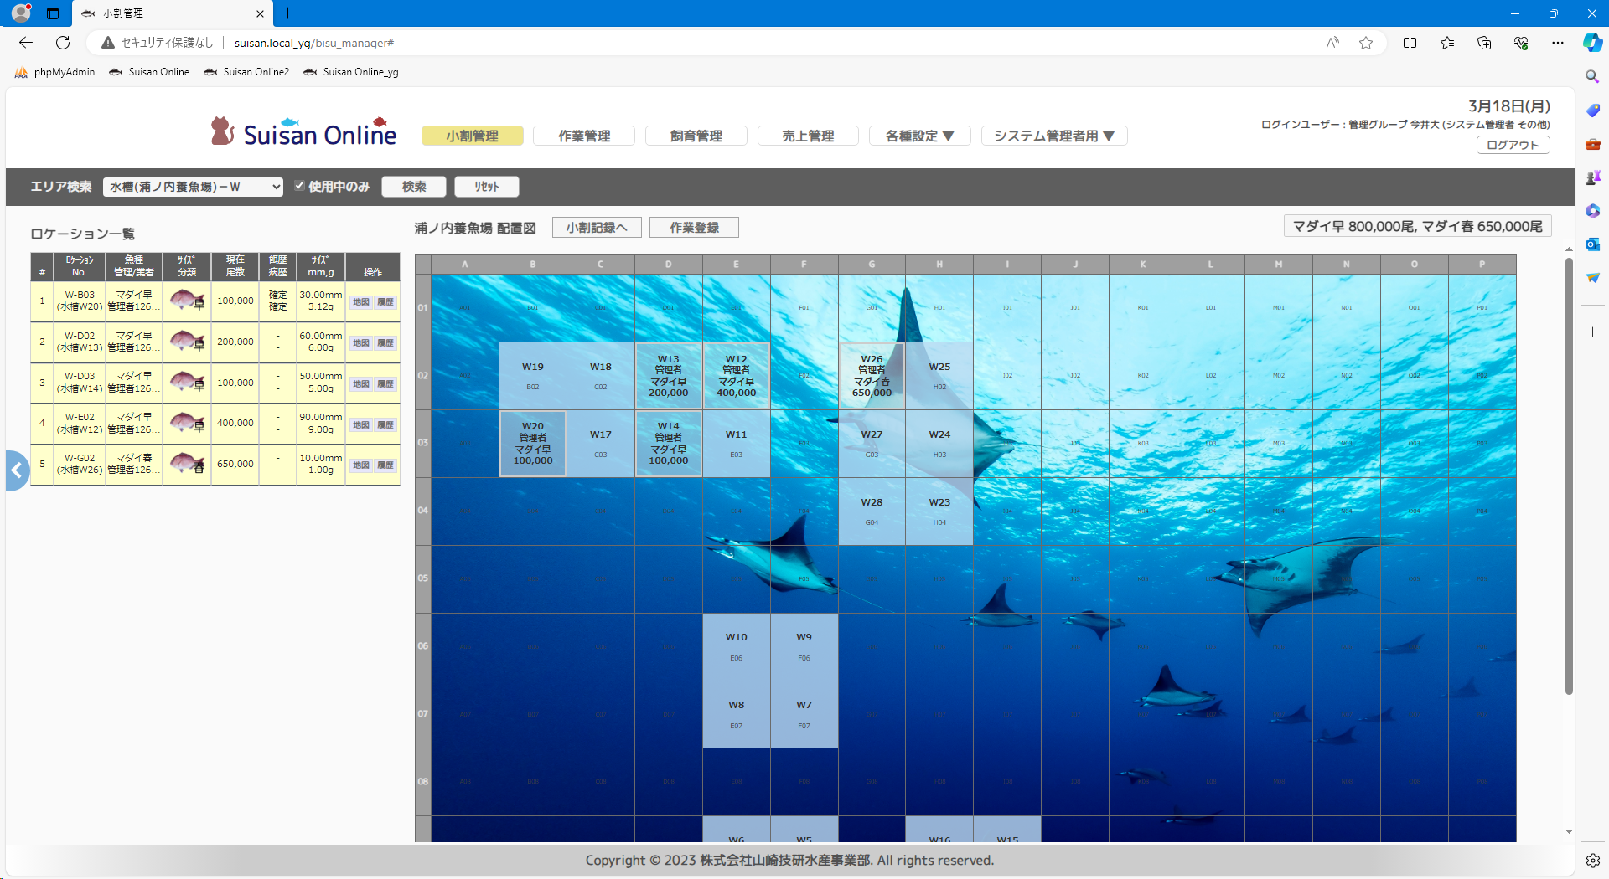Click the 650,000 count cell
Image resolution: width=1609 pixels, height=879 pixels.
235,464
